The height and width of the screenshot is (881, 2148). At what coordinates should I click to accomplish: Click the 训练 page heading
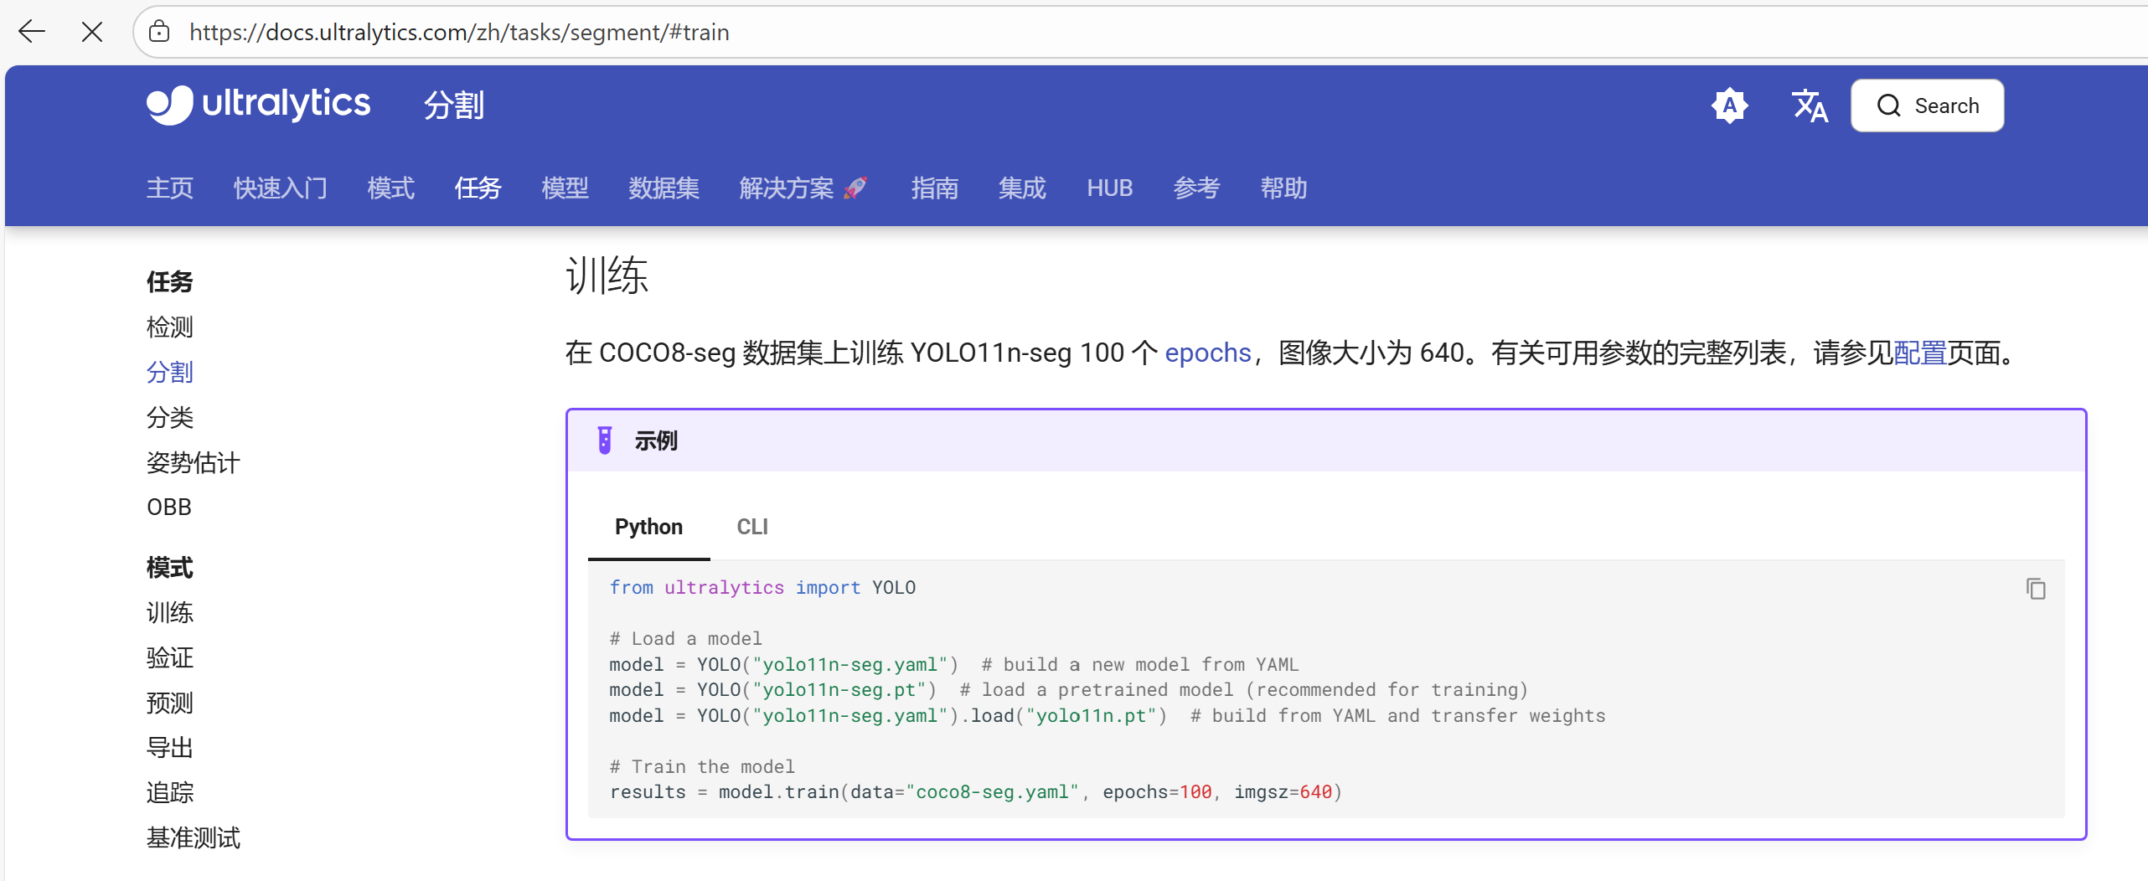607,276
